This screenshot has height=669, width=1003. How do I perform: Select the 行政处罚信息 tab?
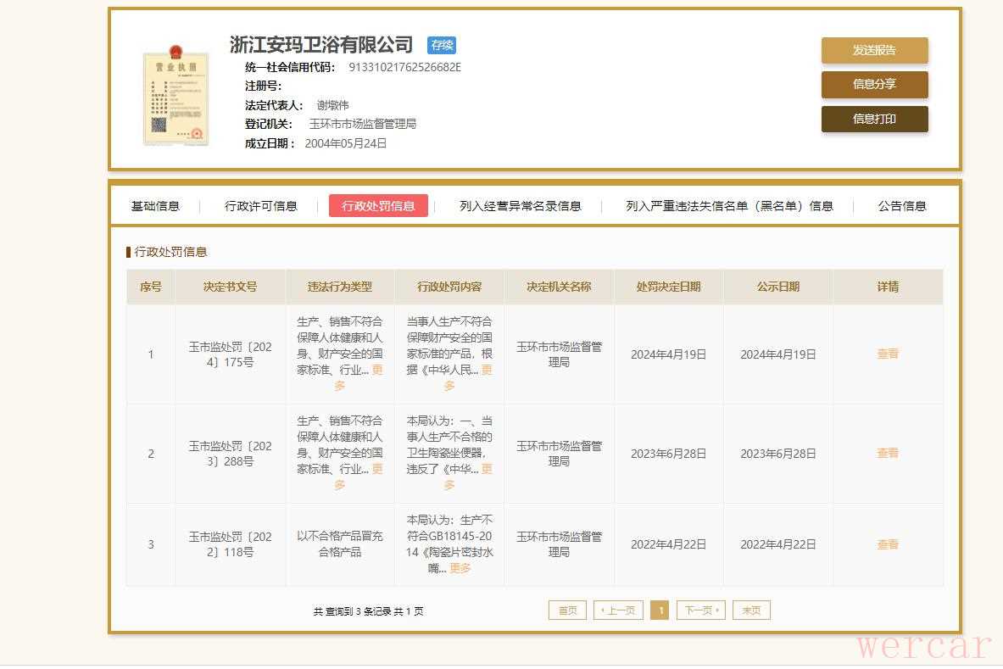click(378, 206)
